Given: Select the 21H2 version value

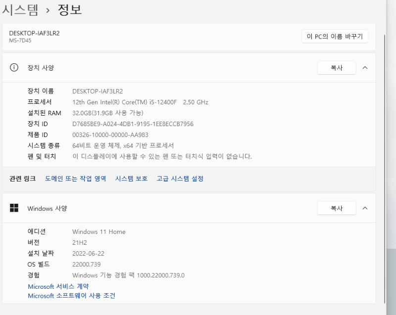Looking at the screenshot, I should coord(80,243).
